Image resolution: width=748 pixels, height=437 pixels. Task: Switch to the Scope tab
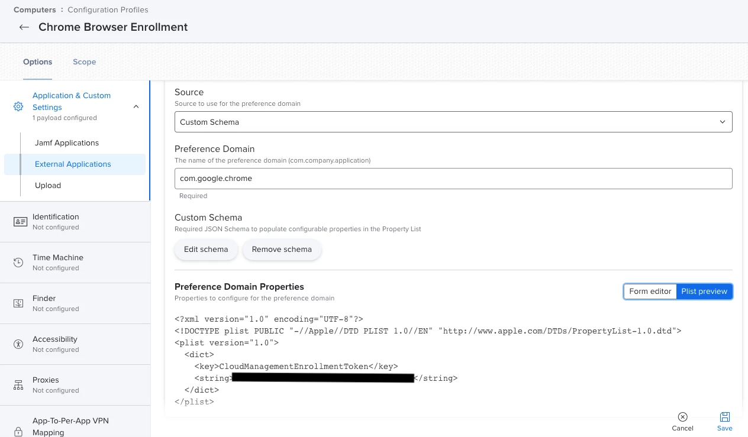point(85,61)
